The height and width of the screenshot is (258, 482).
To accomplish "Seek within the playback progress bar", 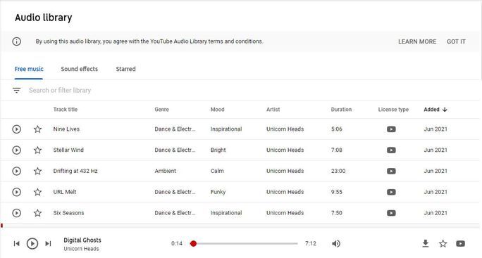I will pos(244,243).
